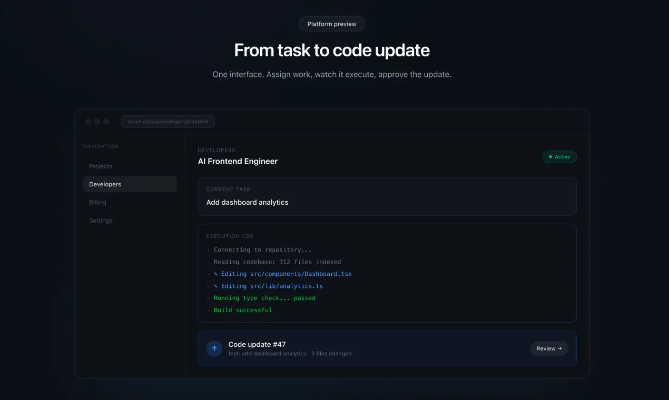Click the One interface. Assign work subtitle text

point(332,75)
